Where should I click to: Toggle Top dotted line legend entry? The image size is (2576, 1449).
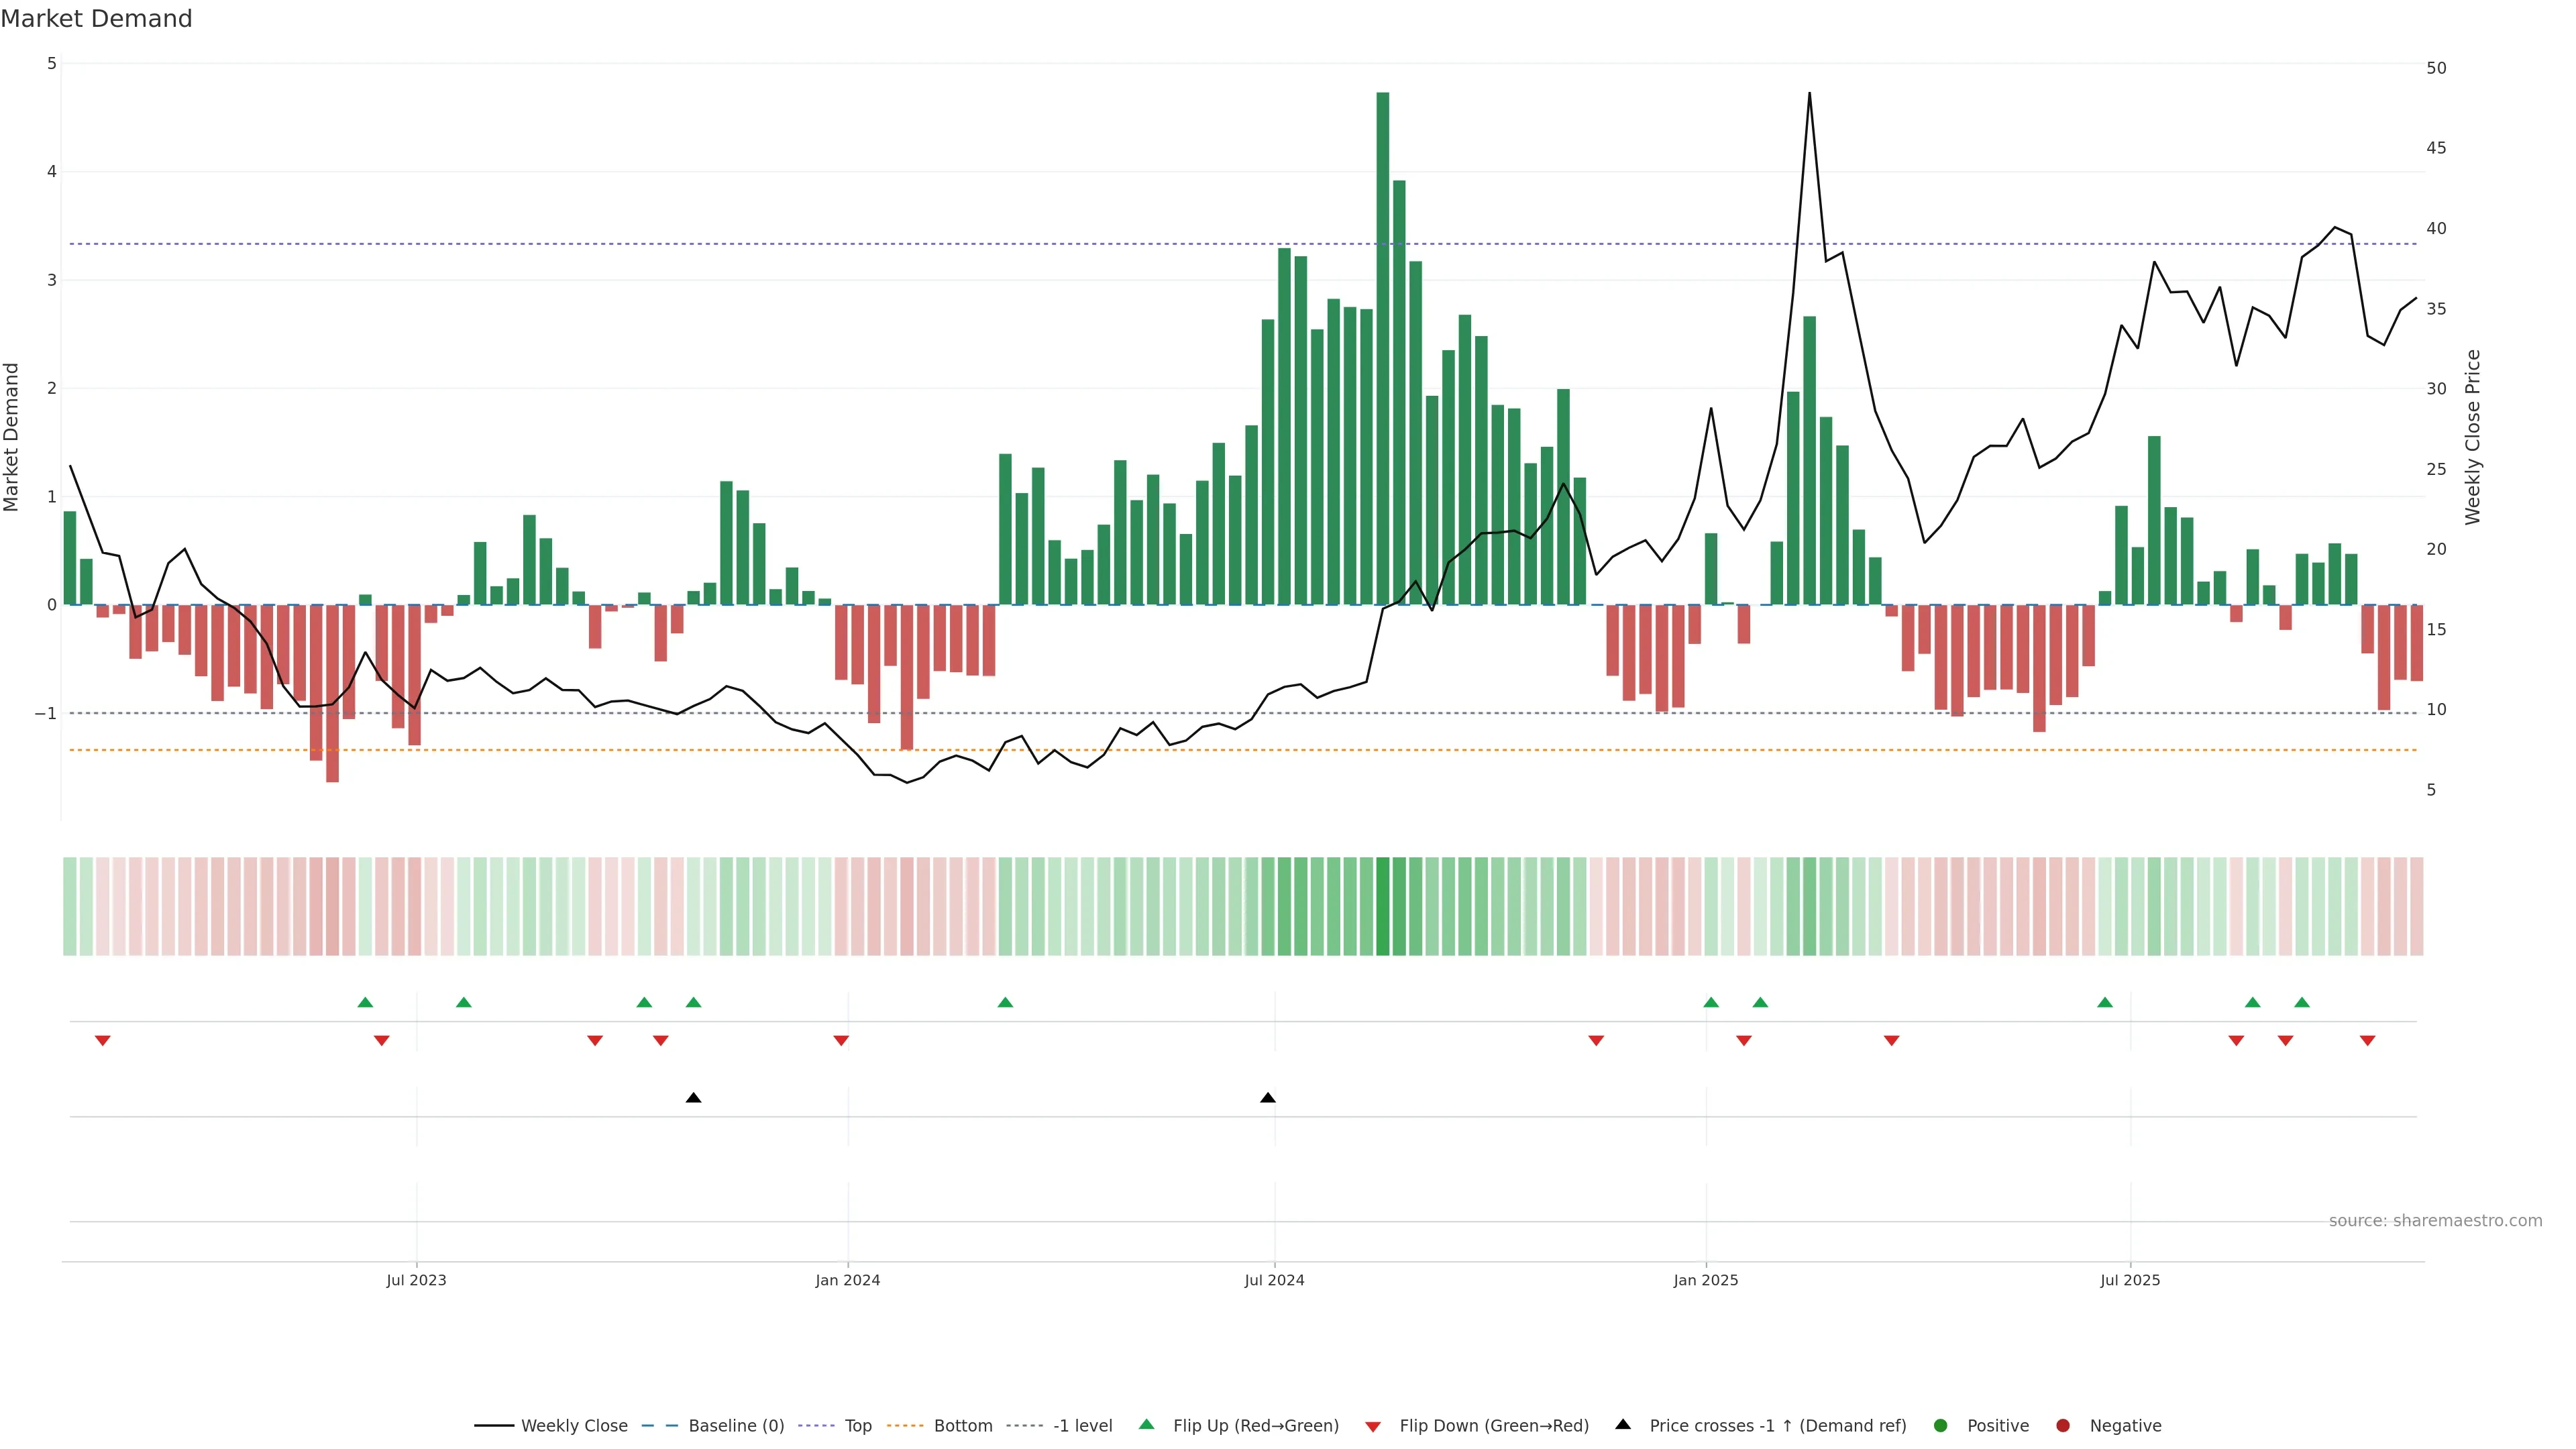[857, 1426]
